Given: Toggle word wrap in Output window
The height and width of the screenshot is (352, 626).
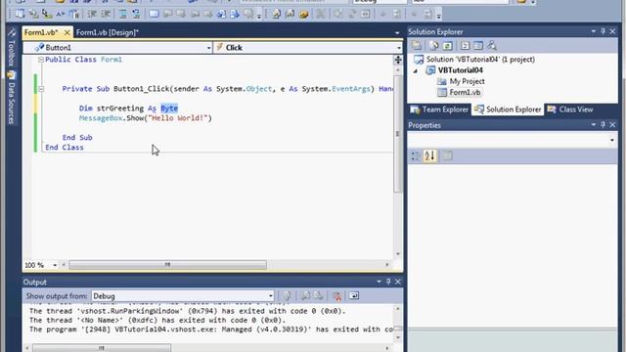Looking at the screenshot, I should 354,295.
